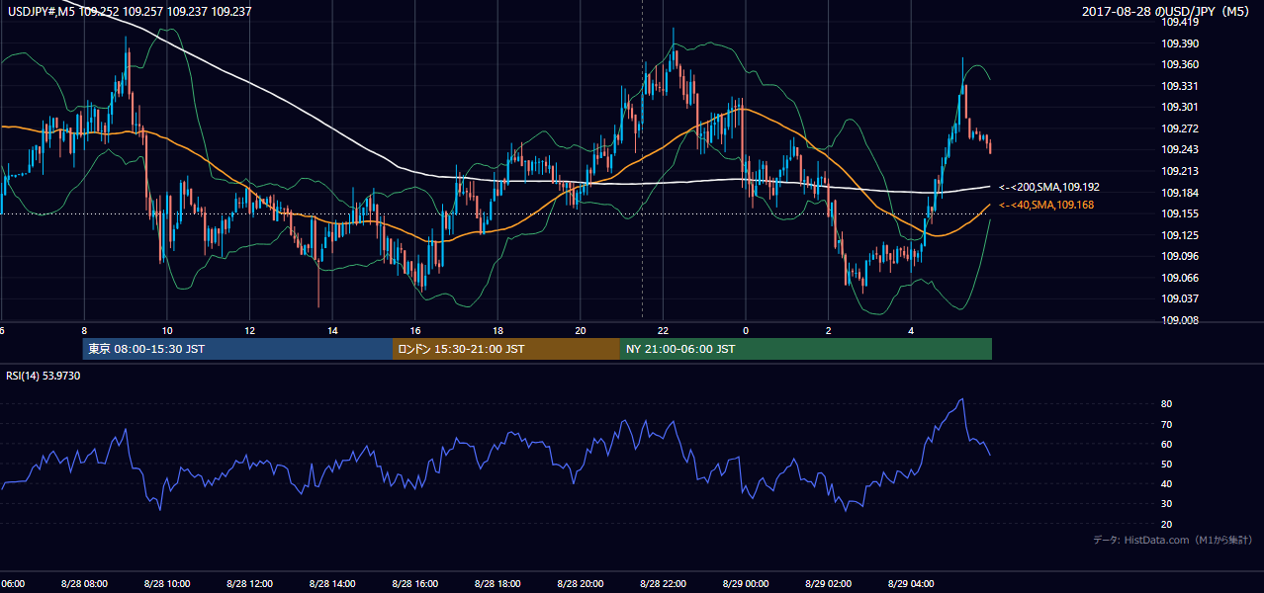Image resolution: width=1264 pixels, height=593 pixels.
Task: Select the 東京 08:00-15:30 JST session bar
Action: click(237, 349)
